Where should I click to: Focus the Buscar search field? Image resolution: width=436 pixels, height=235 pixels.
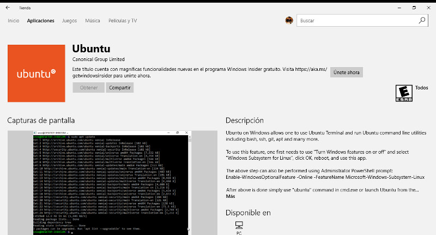[x=357, y=20]
